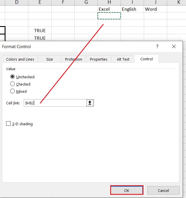Click the Help question mark icon
Image resolution: width=186 pixels, height=198 pixels.
tap(157, 46)
